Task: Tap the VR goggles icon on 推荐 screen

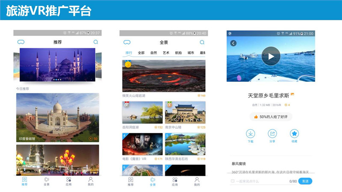Action: [x=21, y=42]
